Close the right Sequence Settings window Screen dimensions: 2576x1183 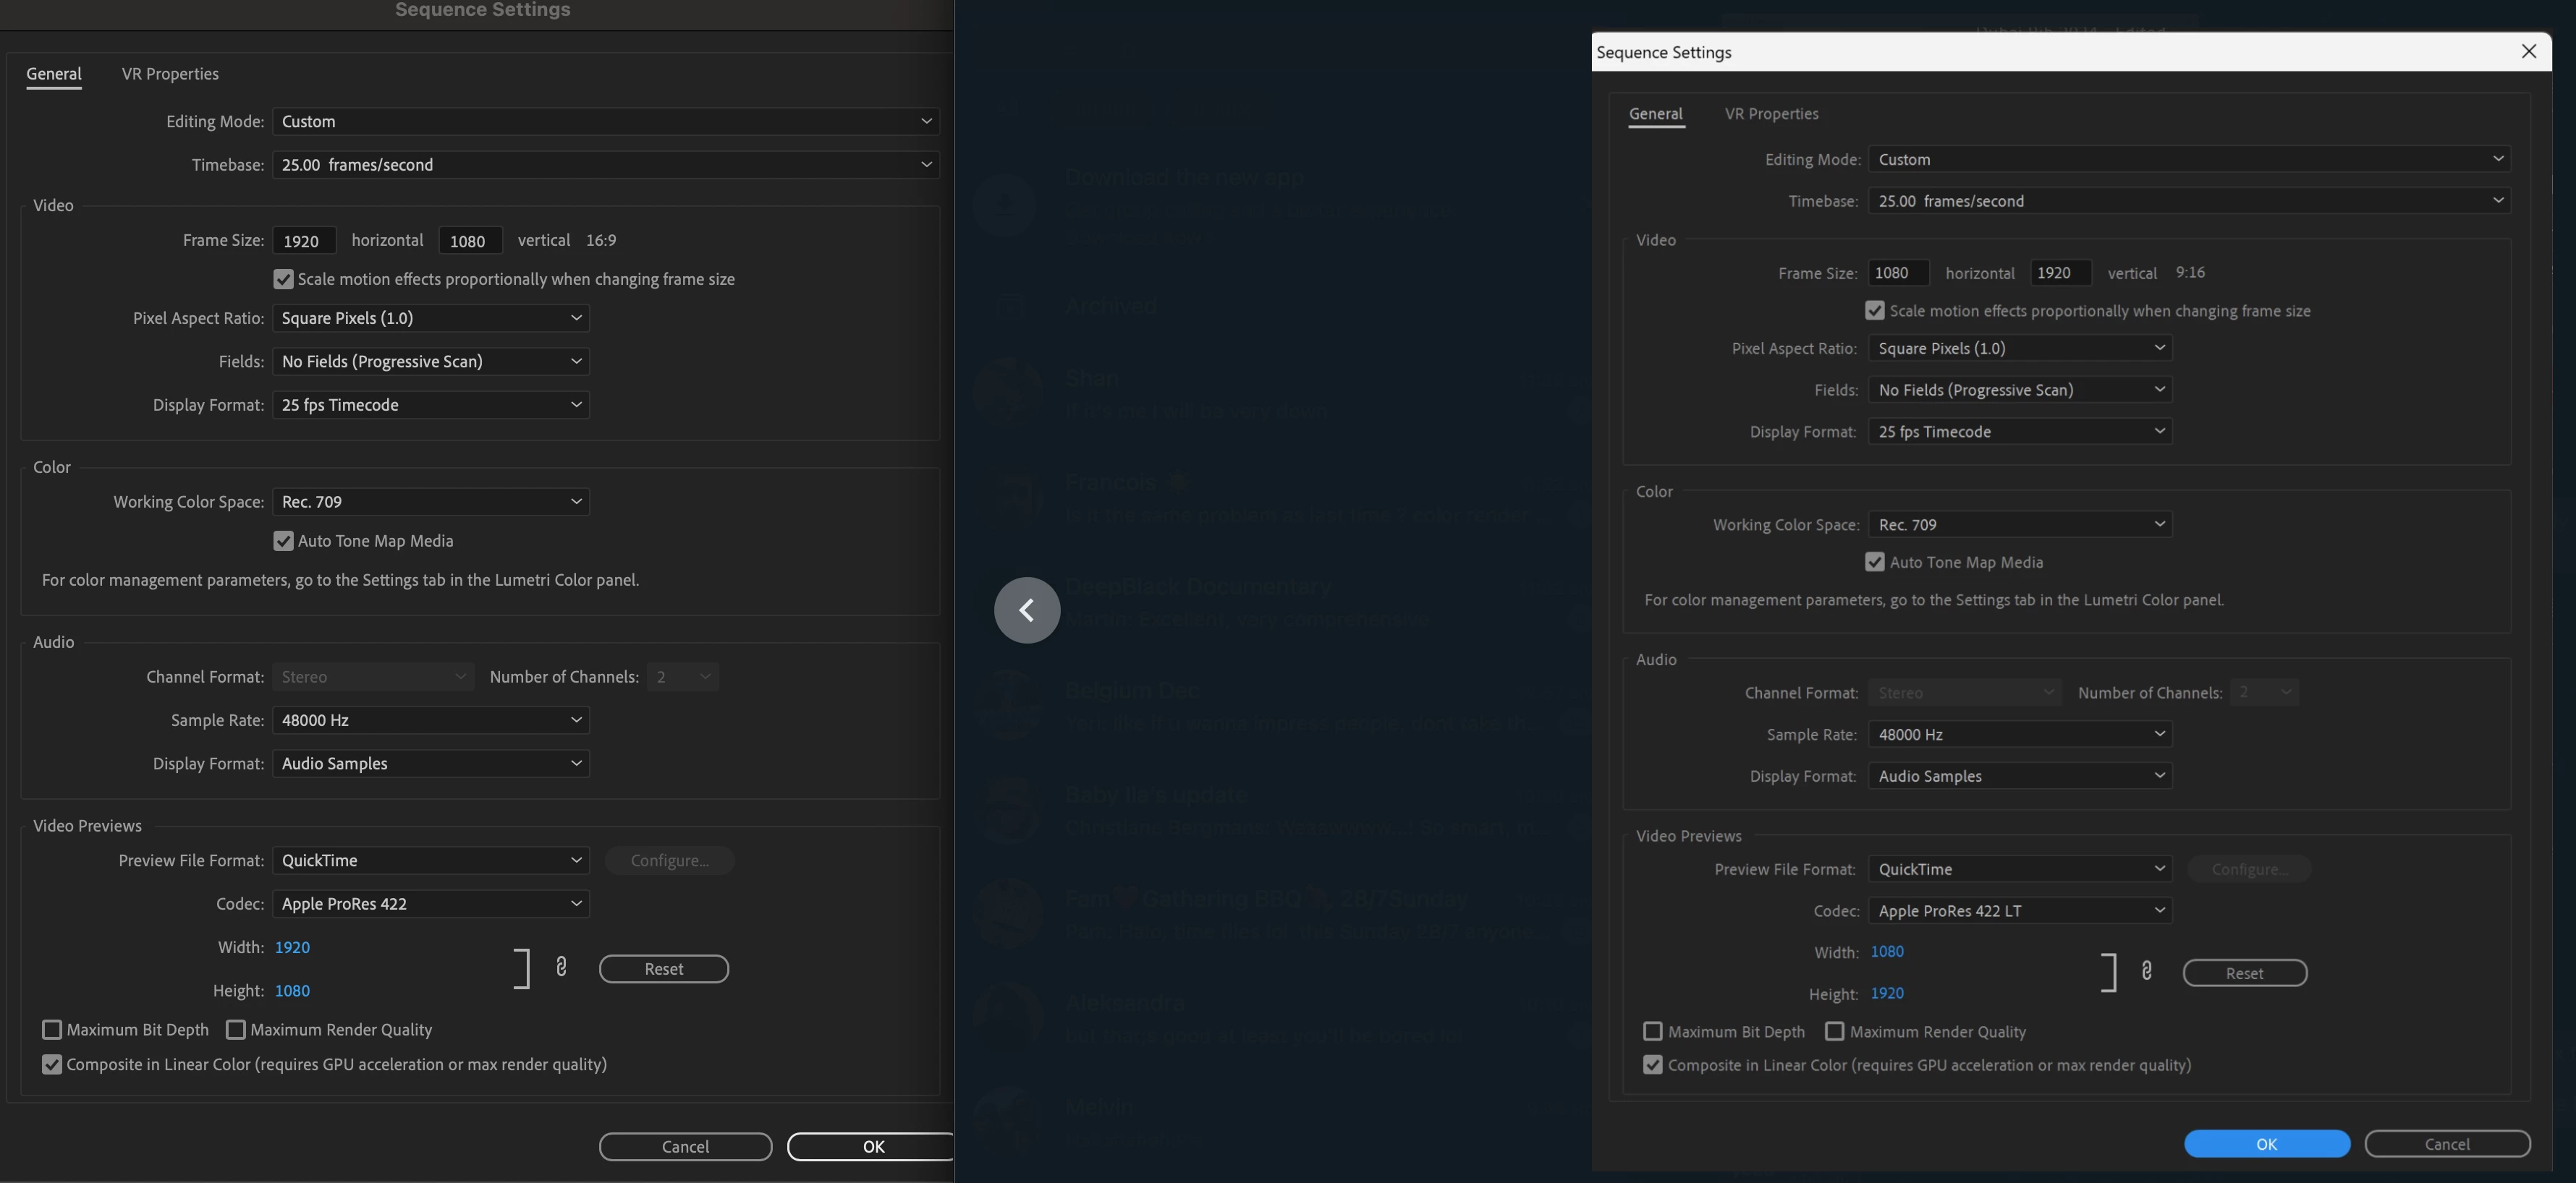pos(2528,51)
